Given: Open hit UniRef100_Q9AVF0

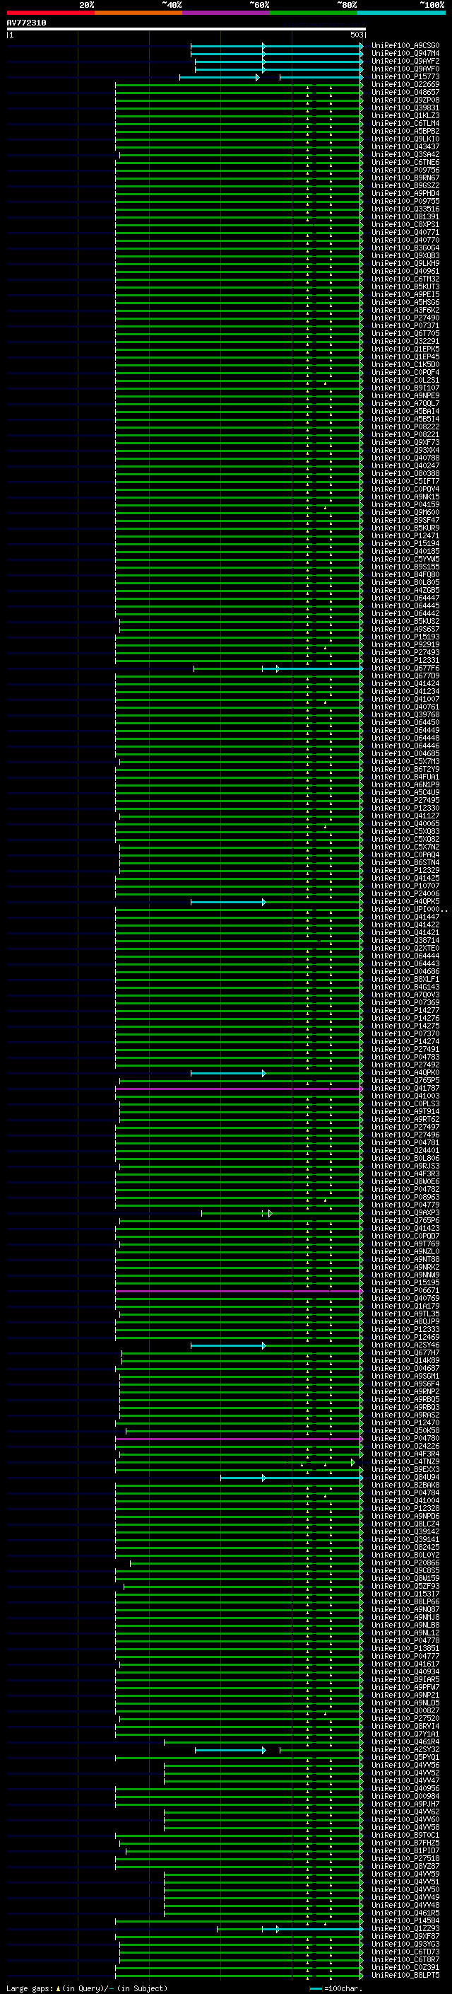Looking at the screenshot, I should pyautogui.click(x=405, y=69).
